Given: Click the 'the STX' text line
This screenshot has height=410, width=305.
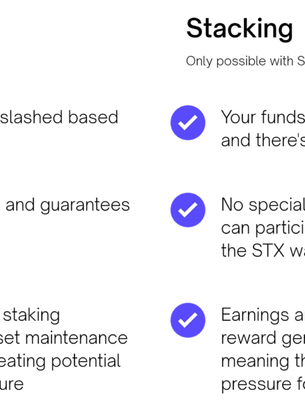Looking at the screenshot, I should coord(263,250).
